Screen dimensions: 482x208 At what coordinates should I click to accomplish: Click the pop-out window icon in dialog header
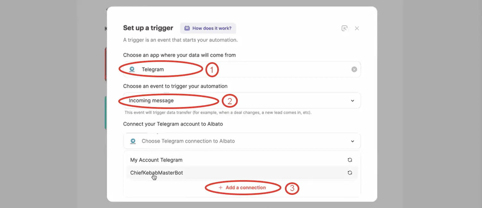pos(345,28)
